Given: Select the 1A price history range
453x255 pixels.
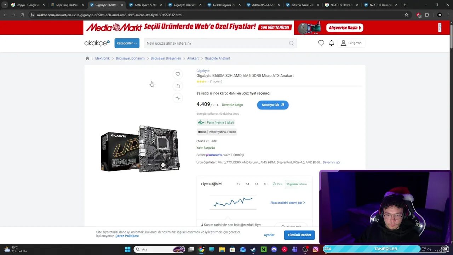Looking at the screenshot, I should coord(257,184).
